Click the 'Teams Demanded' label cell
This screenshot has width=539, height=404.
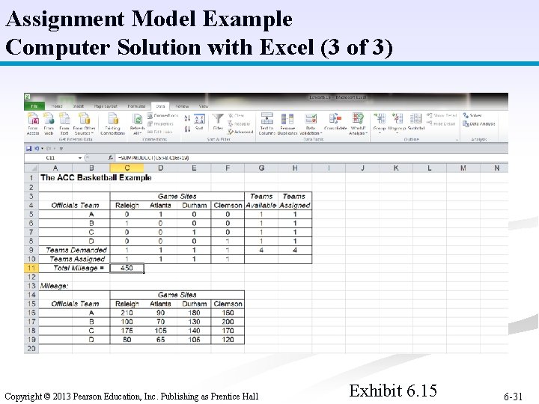coord(76,250)
